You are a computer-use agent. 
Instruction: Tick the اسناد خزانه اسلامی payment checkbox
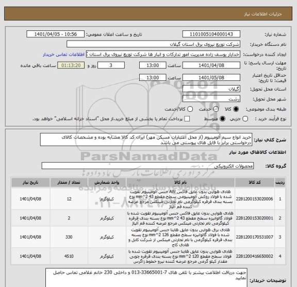click(x=187, y=119)
